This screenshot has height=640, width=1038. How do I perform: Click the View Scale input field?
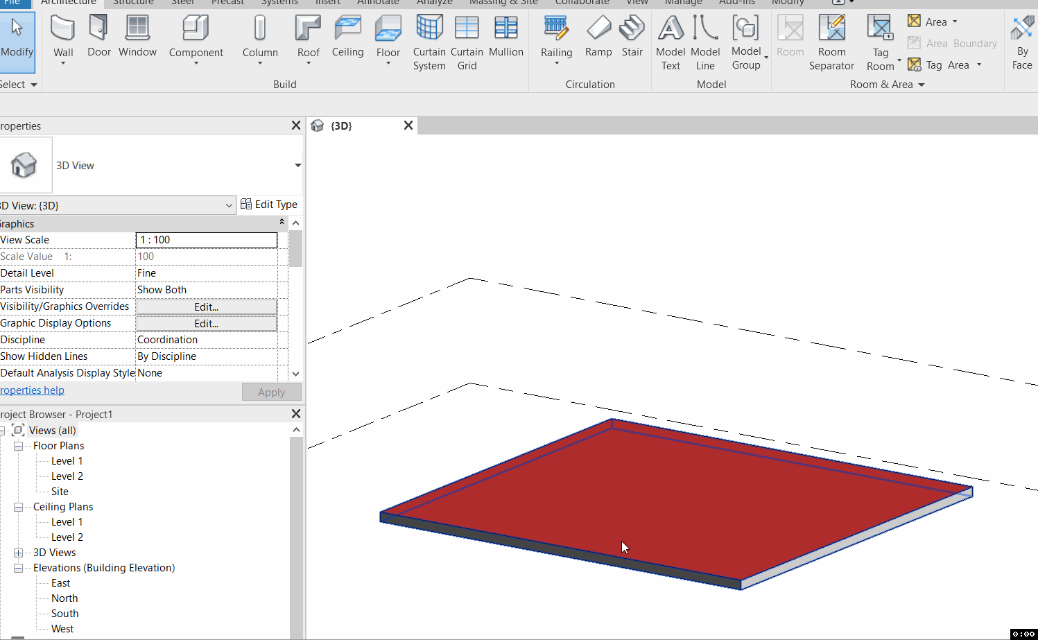206,239
